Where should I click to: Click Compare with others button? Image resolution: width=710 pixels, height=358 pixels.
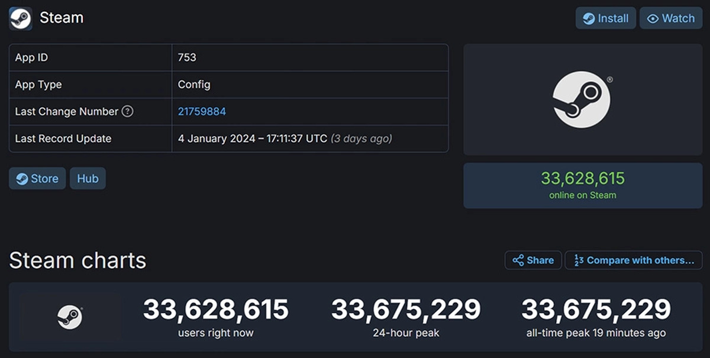[634, 260]
